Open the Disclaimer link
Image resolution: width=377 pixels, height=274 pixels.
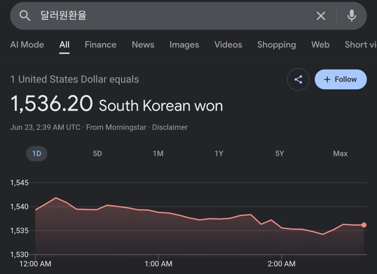(x=170, y=127)
